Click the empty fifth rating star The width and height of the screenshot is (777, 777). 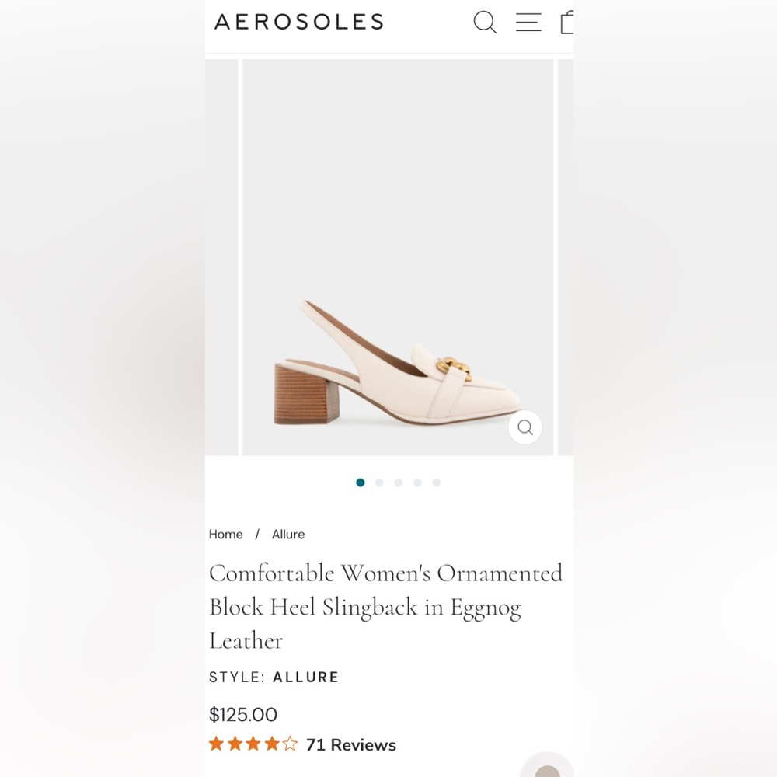[x=291, y=744]
